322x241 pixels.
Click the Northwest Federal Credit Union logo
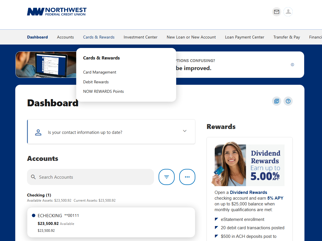(57, 12)
